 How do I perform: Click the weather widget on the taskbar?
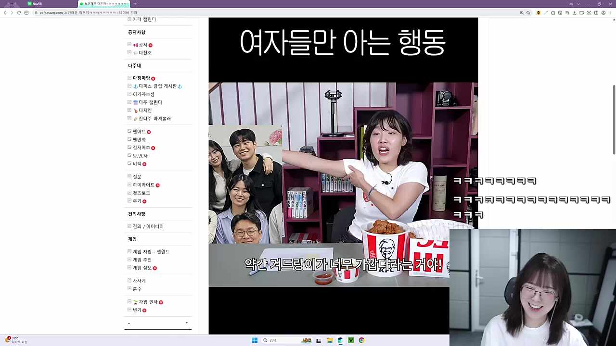(x=16, y=340)
